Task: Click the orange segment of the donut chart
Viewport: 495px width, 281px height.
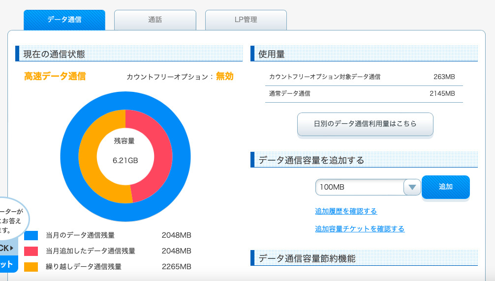Action: click(93, 157)
